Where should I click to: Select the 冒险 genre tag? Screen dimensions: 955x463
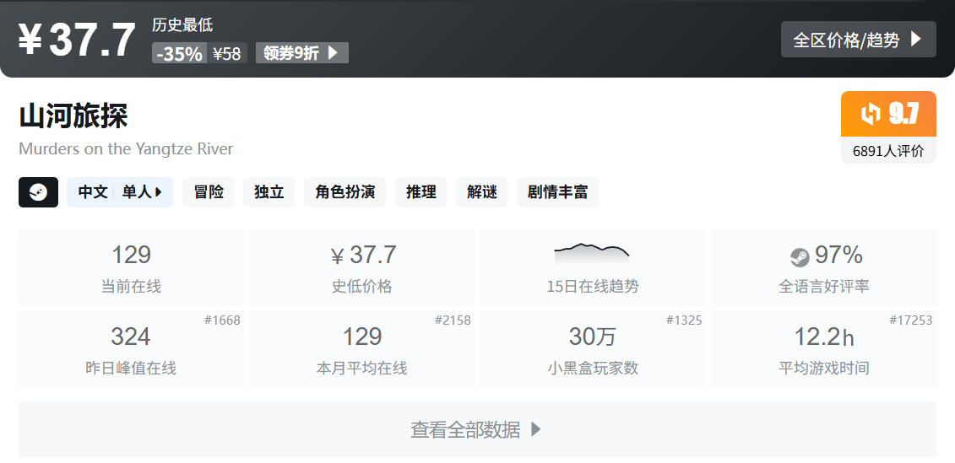click(x=209, y=192)
